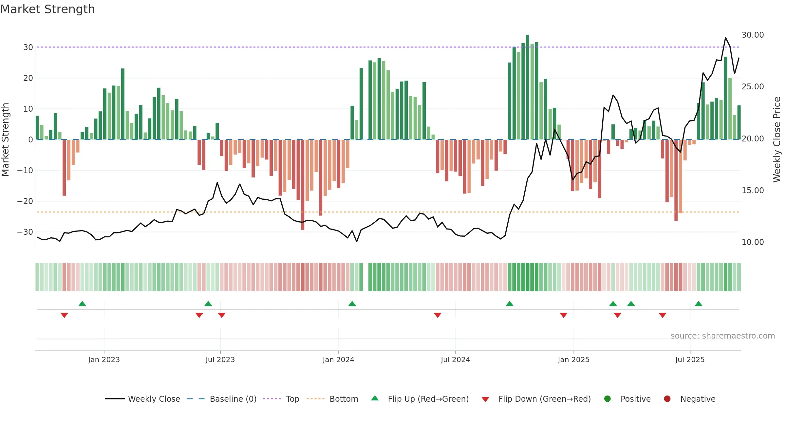The image size is (786, 442).
Task: Click the red flip-down triangle just before Jul 2024
Action: 438,315
